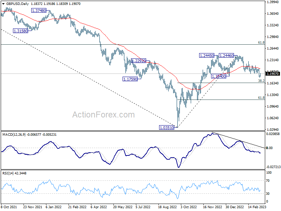The width and height of the screenshot is (281, 211).
Task: Open the ActionForex.com watermark link
Action: point(103,115)
